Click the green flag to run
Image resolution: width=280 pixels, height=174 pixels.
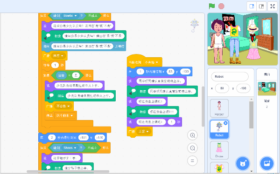[212, 6]
